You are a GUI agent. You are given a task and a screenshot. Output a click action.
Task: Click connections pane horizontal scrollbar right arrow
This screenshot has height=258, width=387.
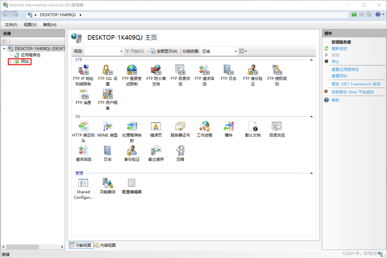coord(62,247)
